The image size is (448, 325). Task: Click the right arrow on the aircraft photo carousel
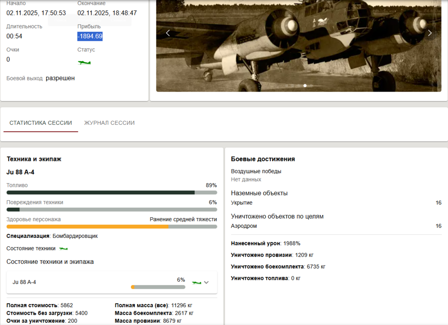point(430,33)
